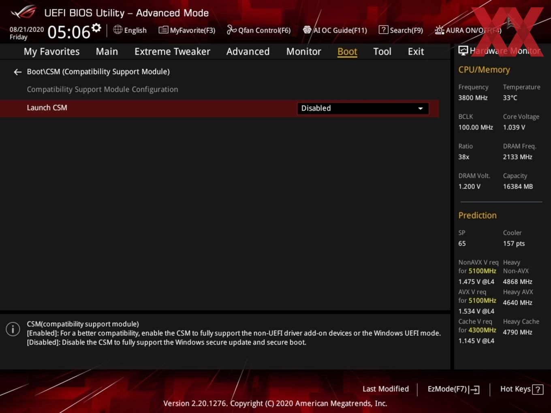Click the back arrow beside Boot\CSM
The height and width of the screenshot is (413, 551).
pyautogui.click(x=17, y=72)
